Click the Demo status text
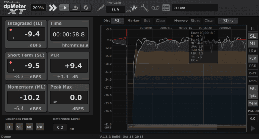 pyautogui.click(x=6, y=137)
